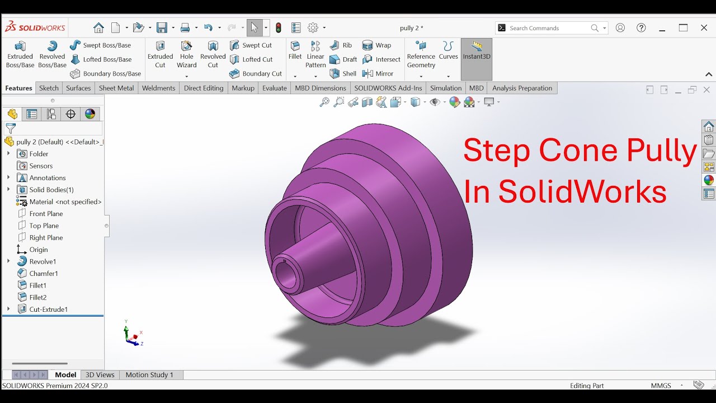
Task: Click the Section View icon
Action: tap(367, 102)
